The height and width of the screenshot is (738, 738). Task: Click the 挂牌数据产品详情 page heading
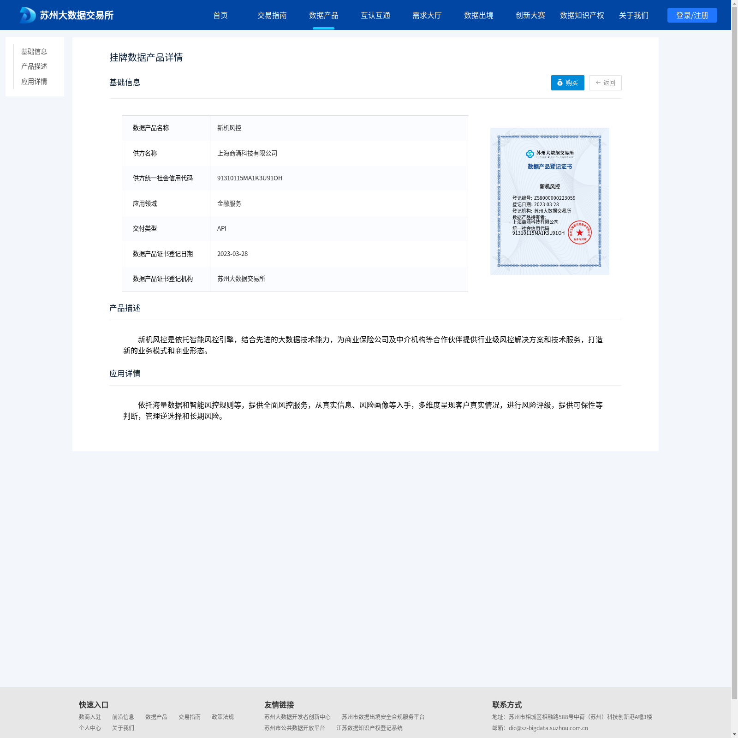click(x=146, y=57)
